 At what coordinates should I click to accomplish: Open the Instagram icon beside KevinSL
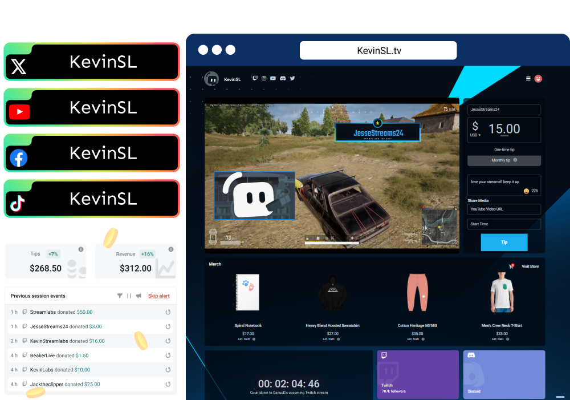pyautogui.click(x=264, y=78)
